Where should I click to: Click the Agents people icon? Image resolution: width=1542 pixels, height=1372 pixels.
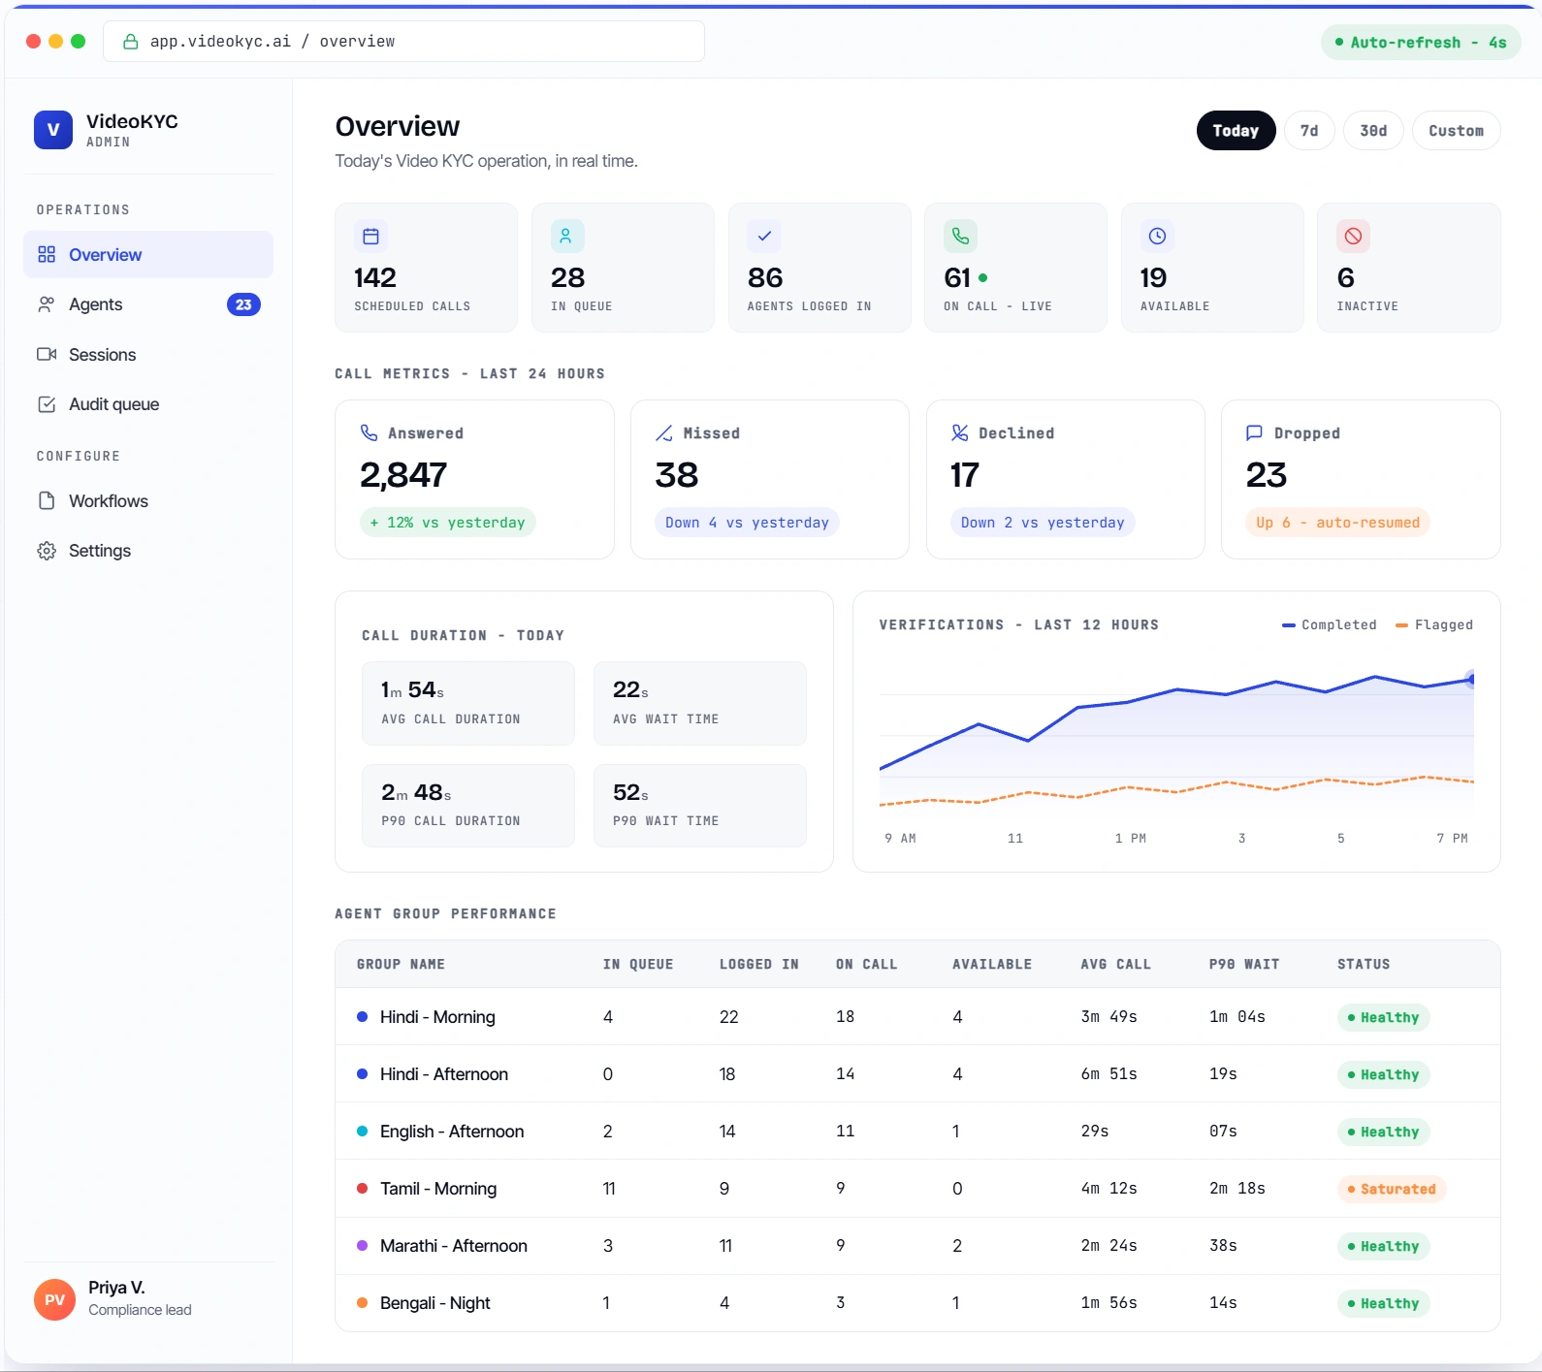tap(47, 304)
